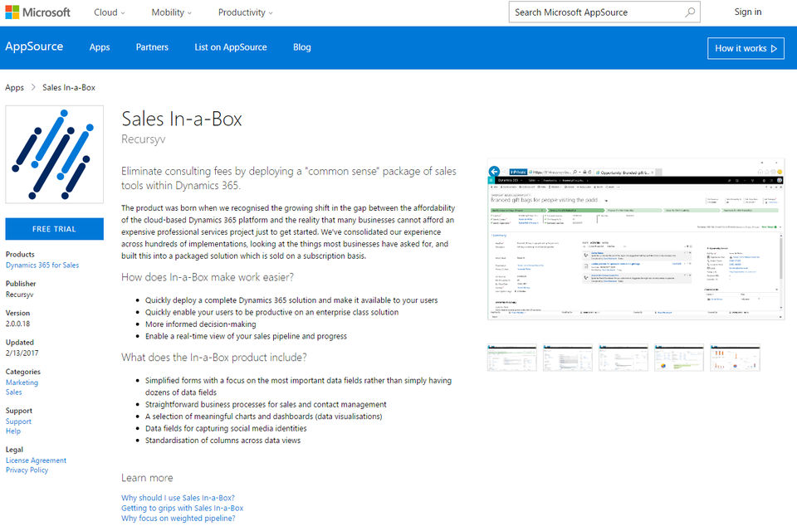Open the Marketing category link
This screenshot has width=797, height=531.
click(x=22, y=382)
